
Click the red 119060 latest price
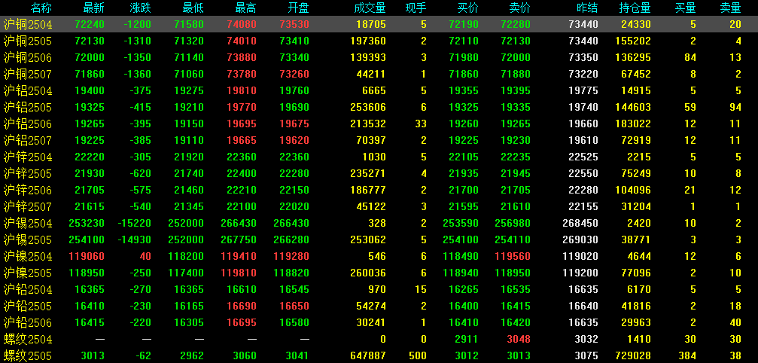pyautogui.click(x=87, y=257)
